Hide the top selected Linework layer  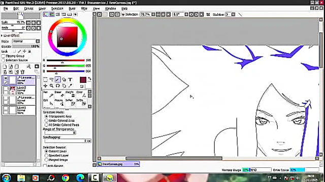pyautogui.click(x=6, y=78)
